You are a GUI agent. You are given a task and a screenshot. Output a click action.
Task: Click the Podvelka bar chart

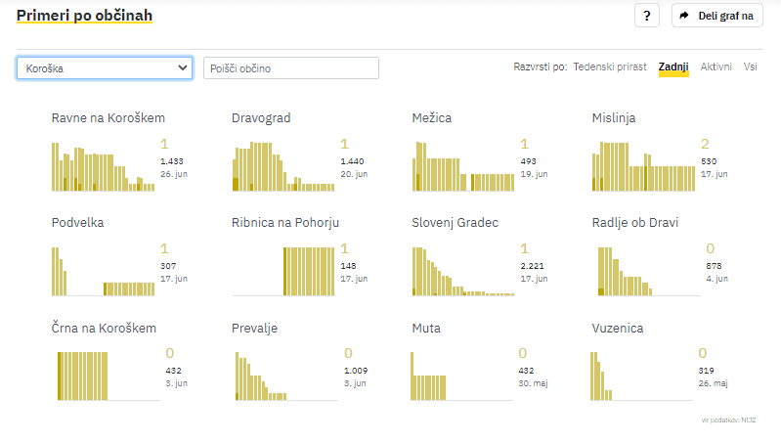104,270
